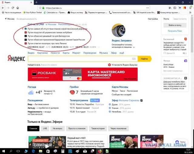
Task: Open Microsoft Store from the taskbar
Action: pos(48,151)
